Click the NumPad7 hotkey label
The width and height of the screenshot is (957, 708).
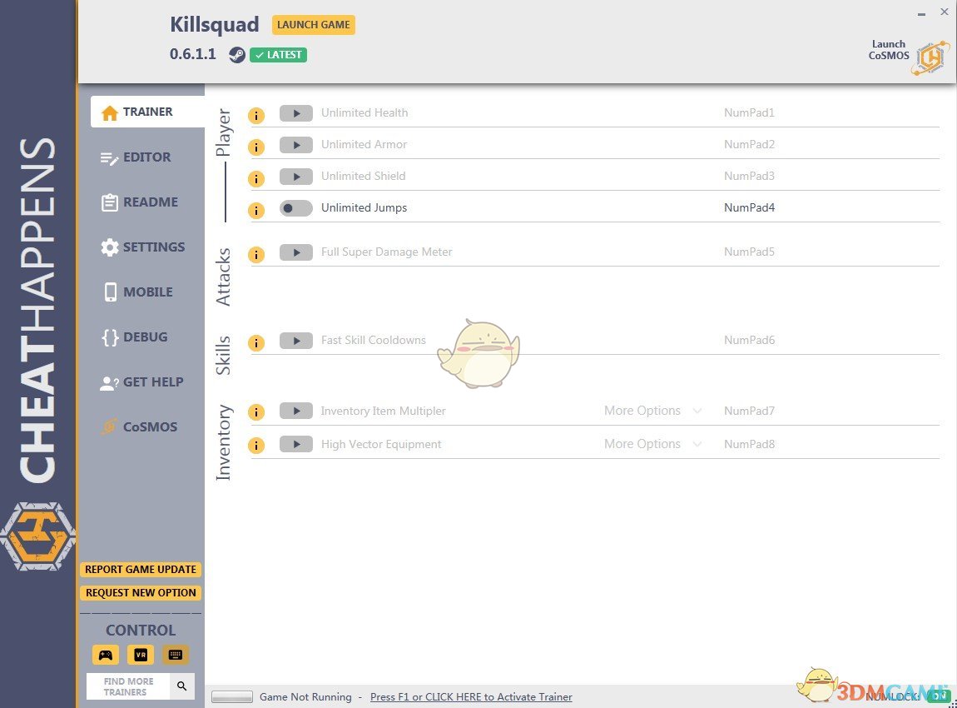point(749,411)
